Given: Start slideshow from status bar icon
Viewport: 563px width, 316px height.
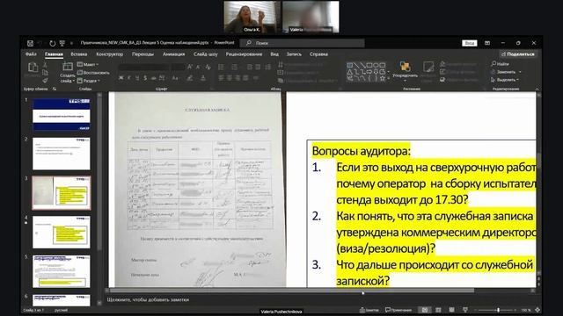Looking at the screenshot, I should 465,310.
